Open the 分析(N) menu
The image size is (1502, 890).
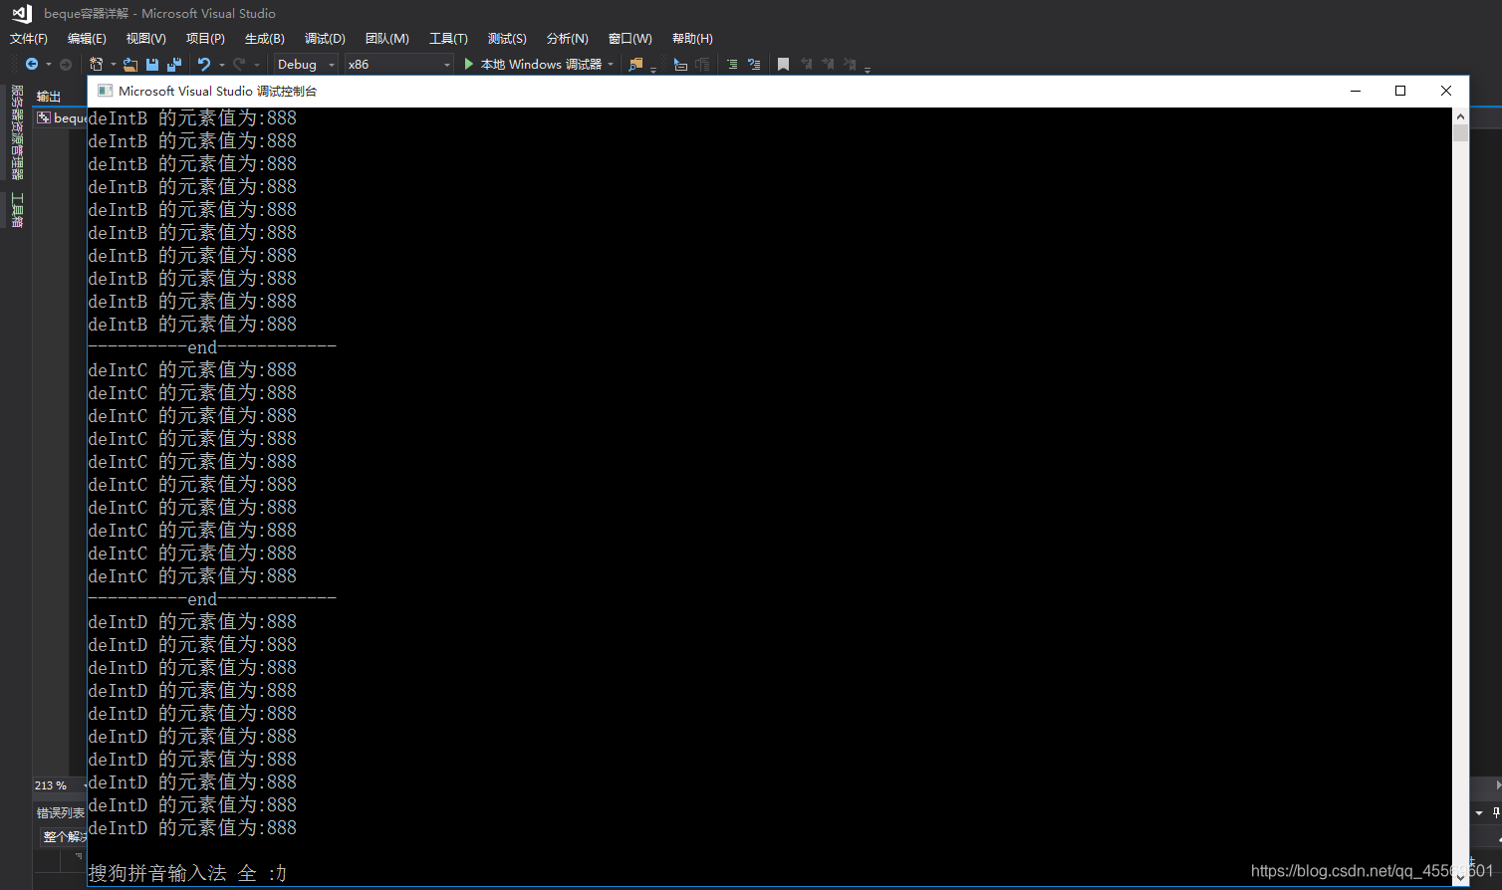coord(568,39)
